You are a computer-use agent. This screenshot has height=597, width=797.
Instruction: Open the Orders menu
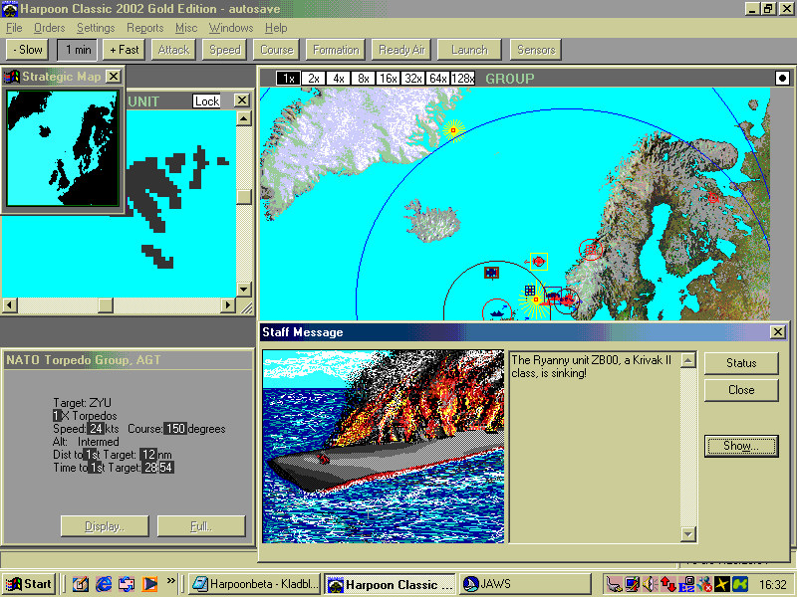coord(49,28)
